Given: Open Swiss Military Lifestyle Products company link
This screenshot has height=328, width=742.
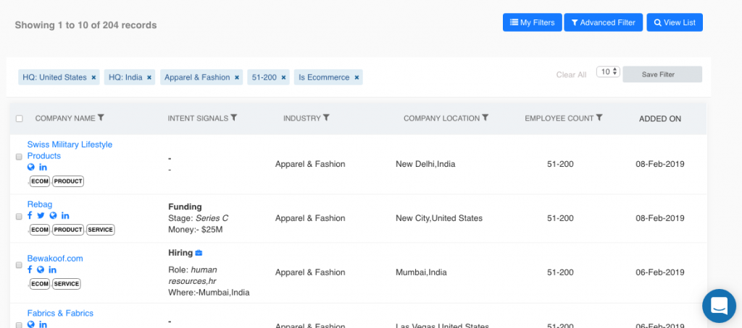Looking at the screenshot, I should (70, 150).
